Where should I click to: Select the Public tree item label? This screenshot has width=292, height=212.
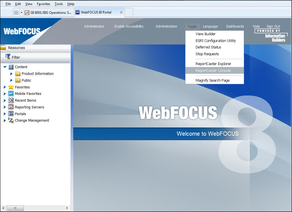[x=26, y=80]
